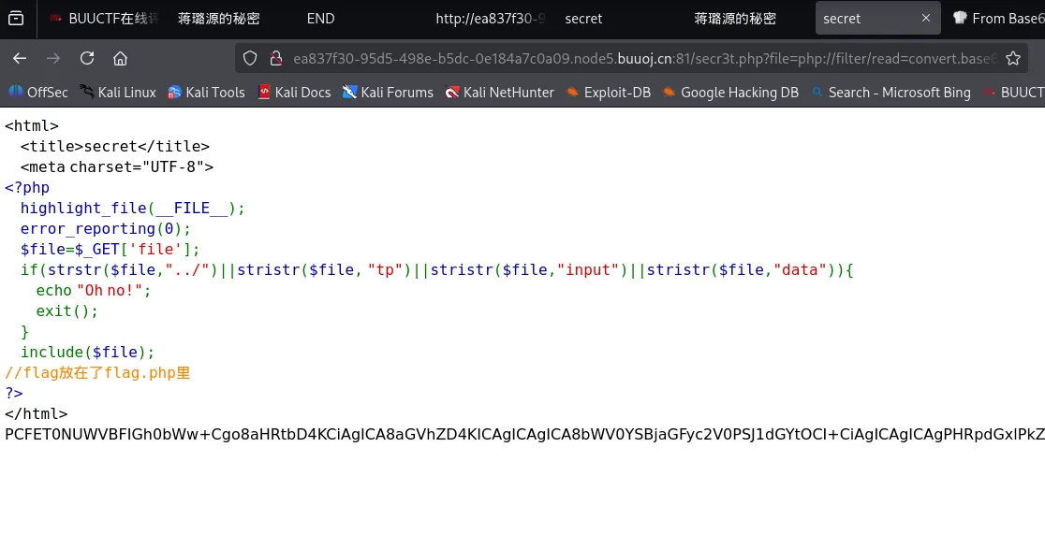This screenshot has width=1045, height=534.
Task: Show tracking protection shield info
Action: coord(250,59)
